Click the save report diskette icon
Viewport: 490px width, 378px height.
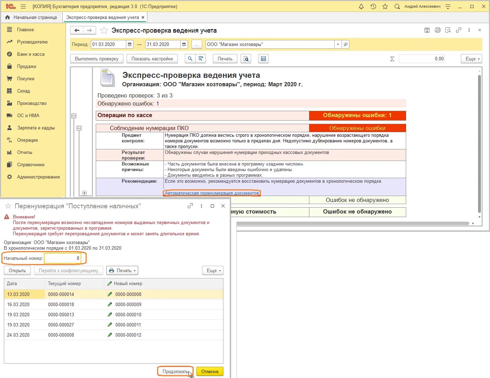[x=263, y=59]
